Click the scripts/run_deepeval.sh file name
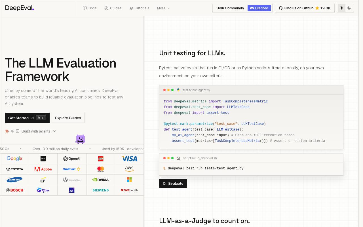Image resolution: width=363 pixels, height=227 pixels. [200, 158]
